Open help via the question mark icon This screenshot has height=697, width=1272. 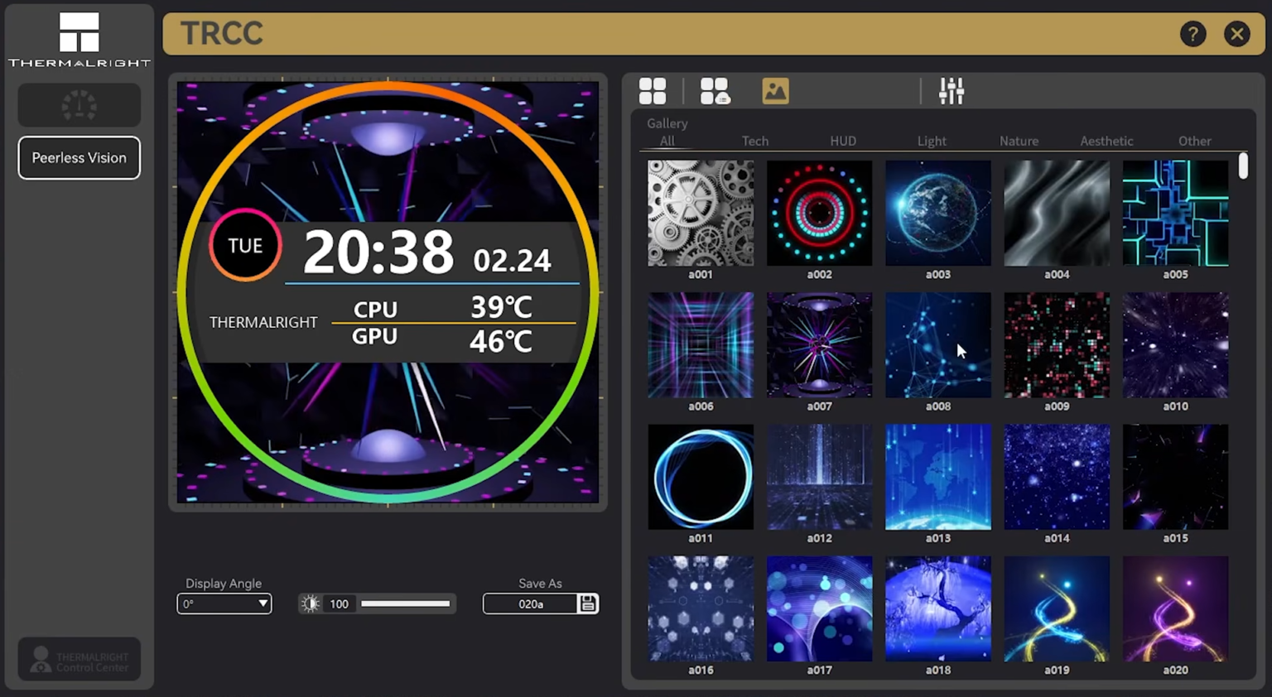click(1193, 34)
